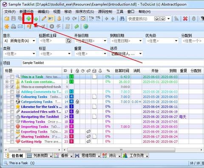This screenshot has height=168, width=204.
Task: Click the maximize tasklist view icon
Action: pyautogui.click(x=83, y=19)
